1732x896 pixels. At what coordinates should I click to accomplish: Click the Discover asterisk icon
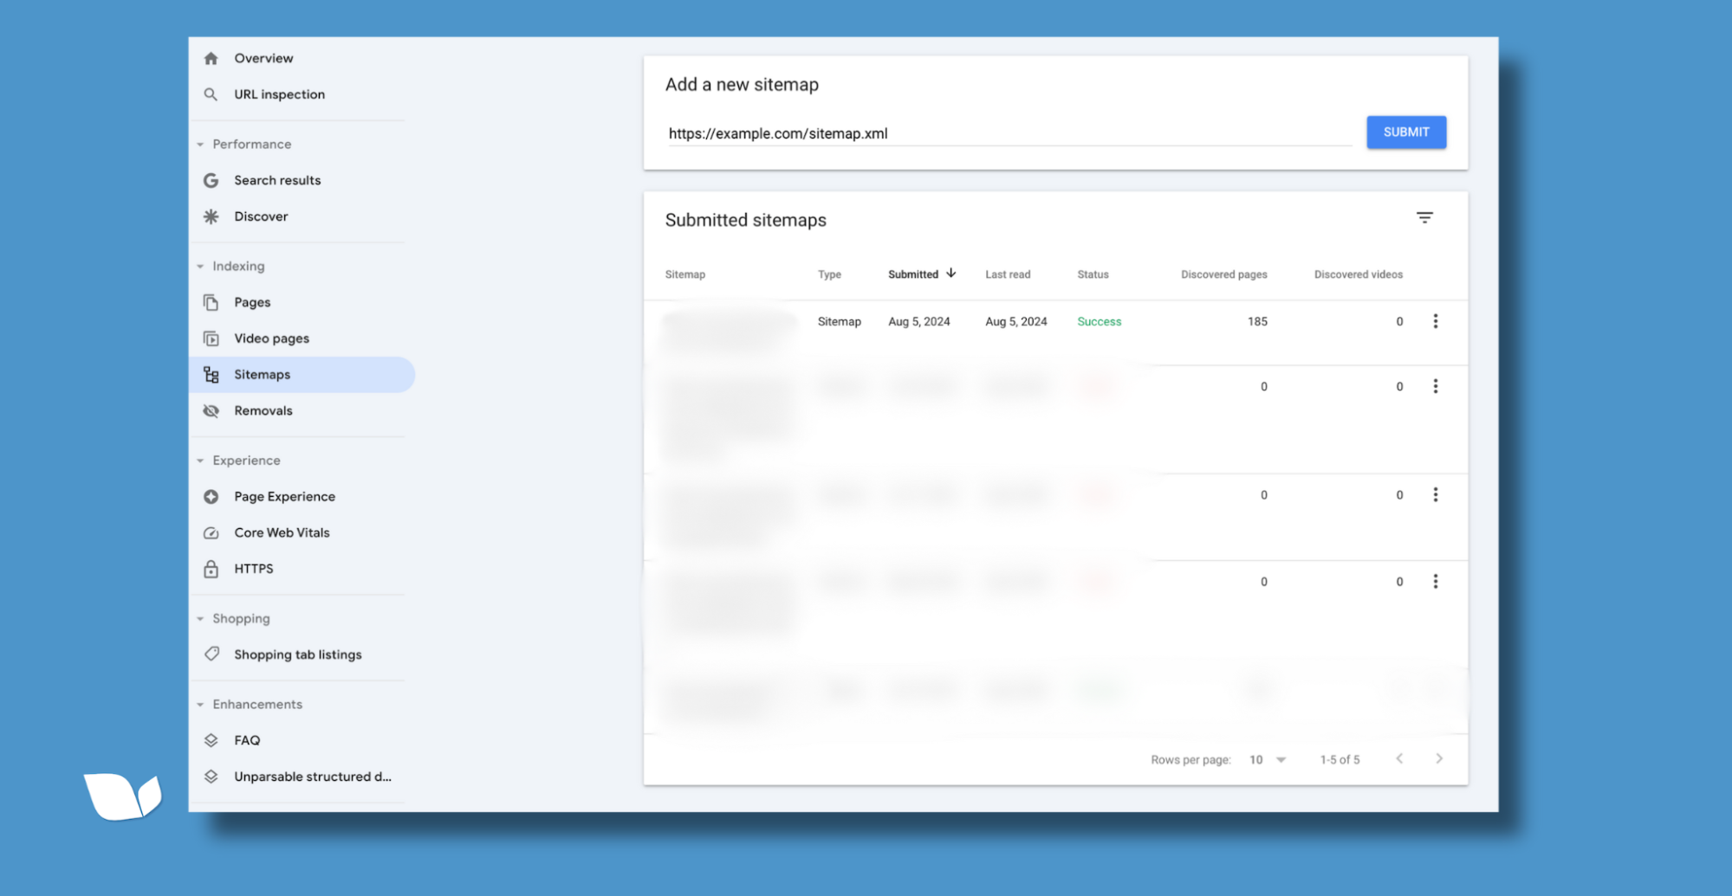(x=211, y=216)
